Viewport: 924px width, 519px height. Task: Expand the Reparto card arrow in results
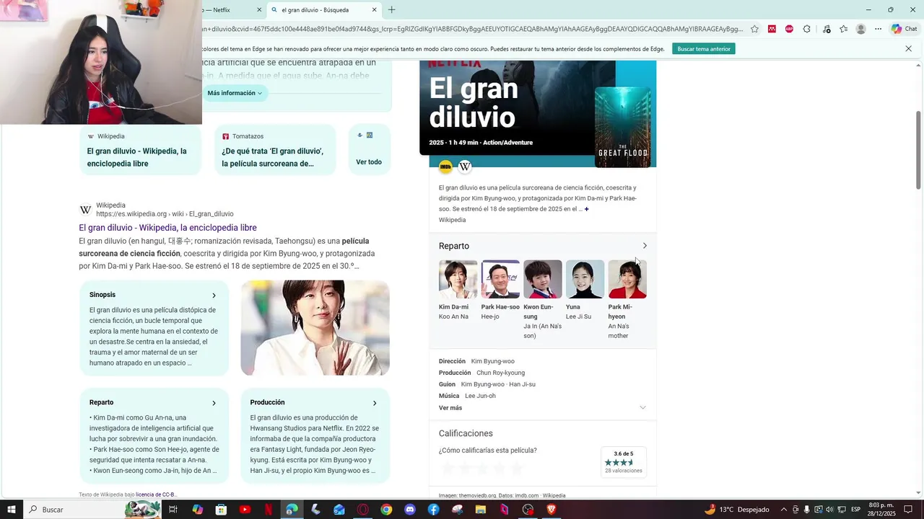pyautogui.click(x=214, y=403)
